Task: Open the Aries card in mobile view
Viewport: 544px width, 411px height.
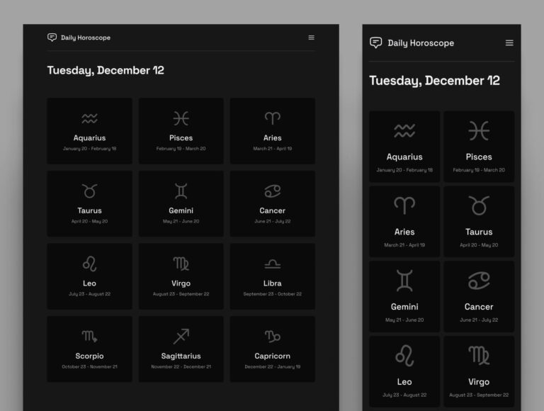Action: click(404, 222)
